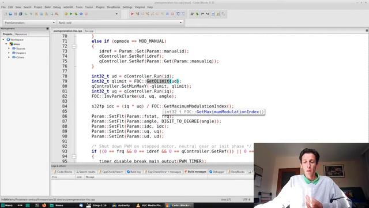Click the Open file toolbar icon

click(x=10, y=14)
